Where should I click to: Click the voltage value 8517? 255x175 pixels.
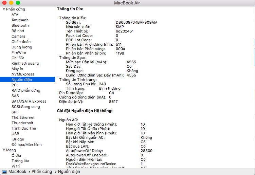[x=113, y=102]
